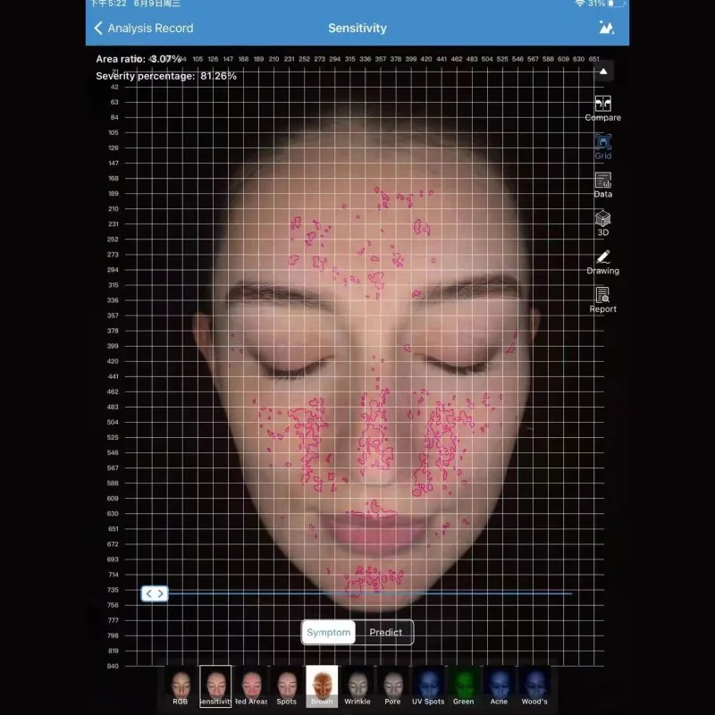The image size is (715, 715).
Task: Select the Brown analysis mode
Action: 322,688
